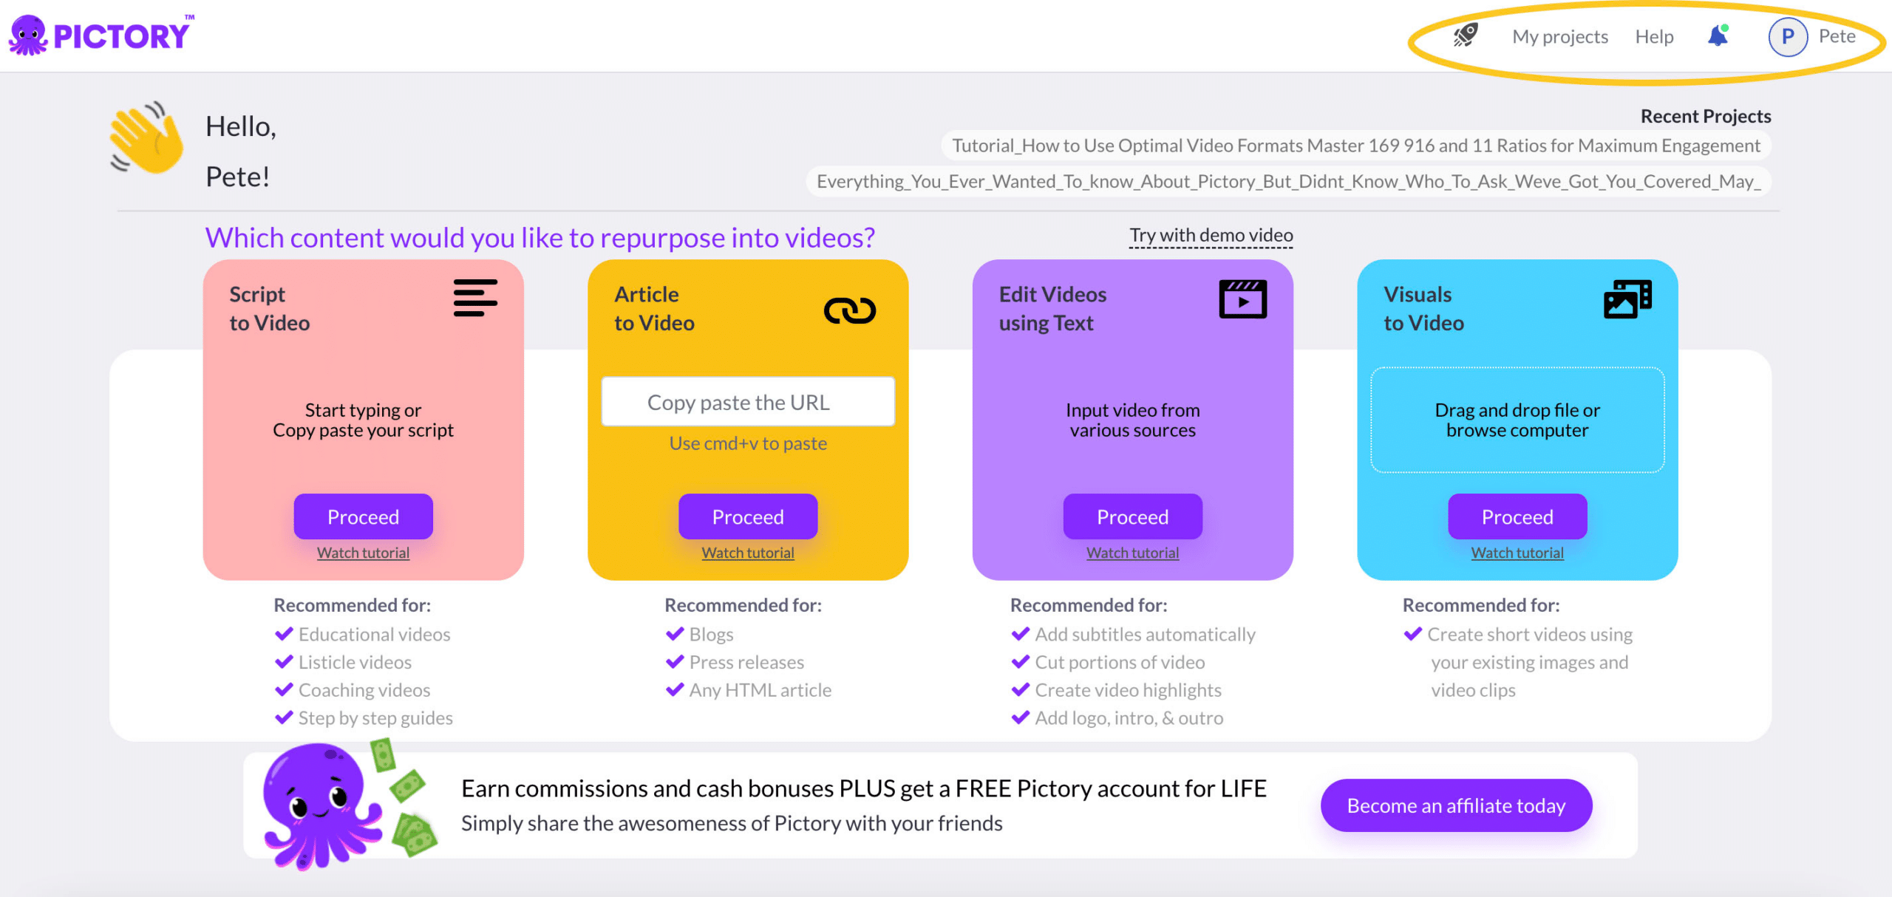
Task: Click Become an affiliate today button
Action: 1456,805
